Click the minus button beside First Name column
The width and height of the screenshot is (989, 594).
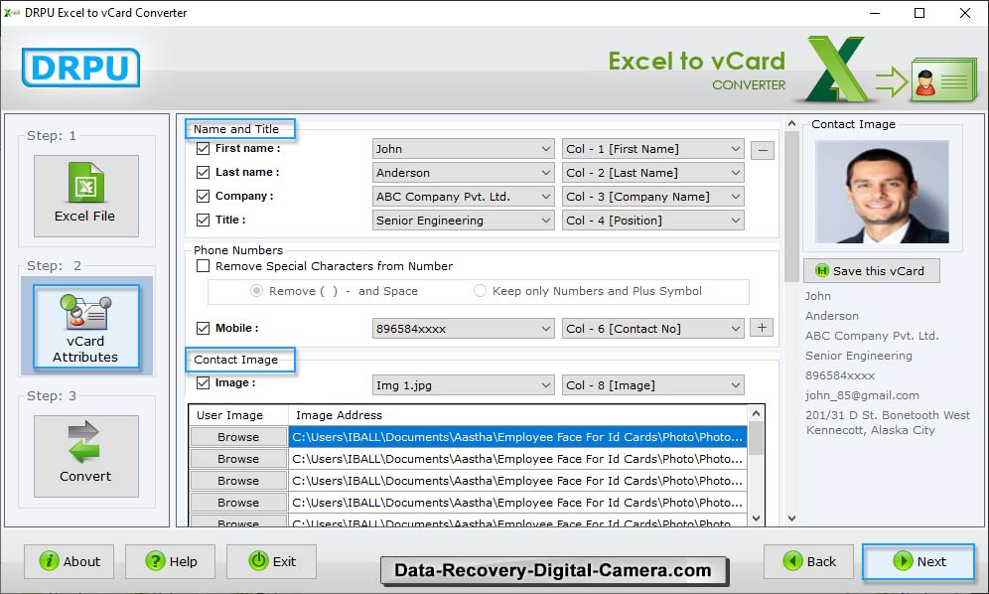click(x=763, y=150)
